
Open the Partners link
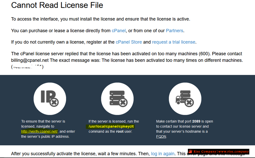(x=175, y=31)
